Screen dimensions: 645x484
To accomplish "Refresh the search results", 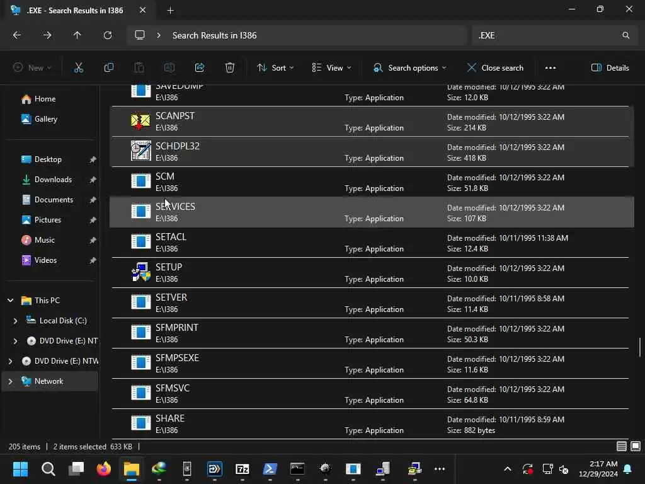I will (107, 35).
